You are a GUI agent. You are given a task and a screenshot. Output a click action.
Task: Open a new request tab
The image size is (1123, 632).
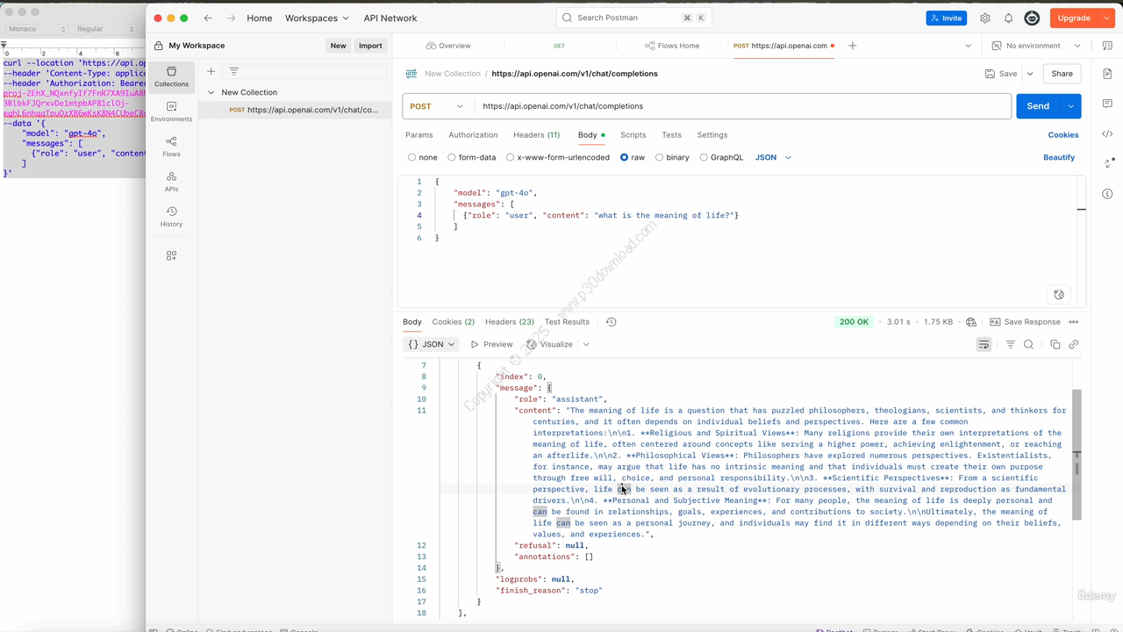tap(852, 46)
